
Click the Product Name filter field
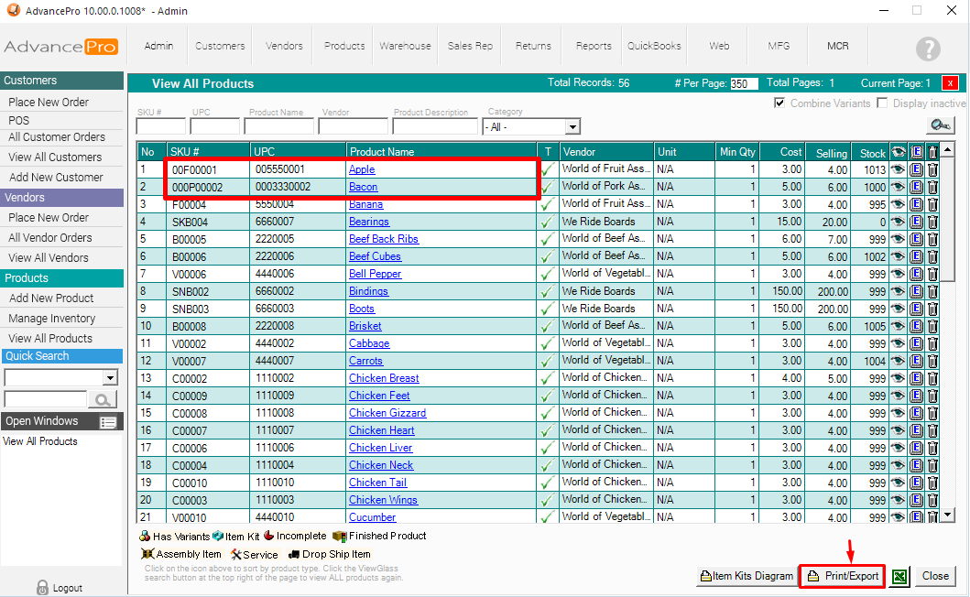283,126
